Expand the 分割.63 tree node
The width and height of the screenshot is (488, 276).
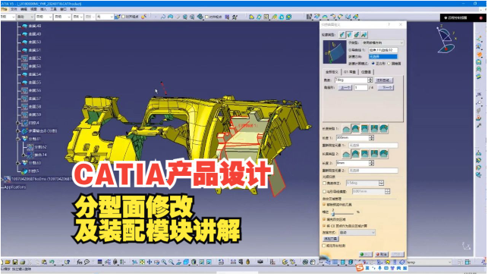coord(18,163)
